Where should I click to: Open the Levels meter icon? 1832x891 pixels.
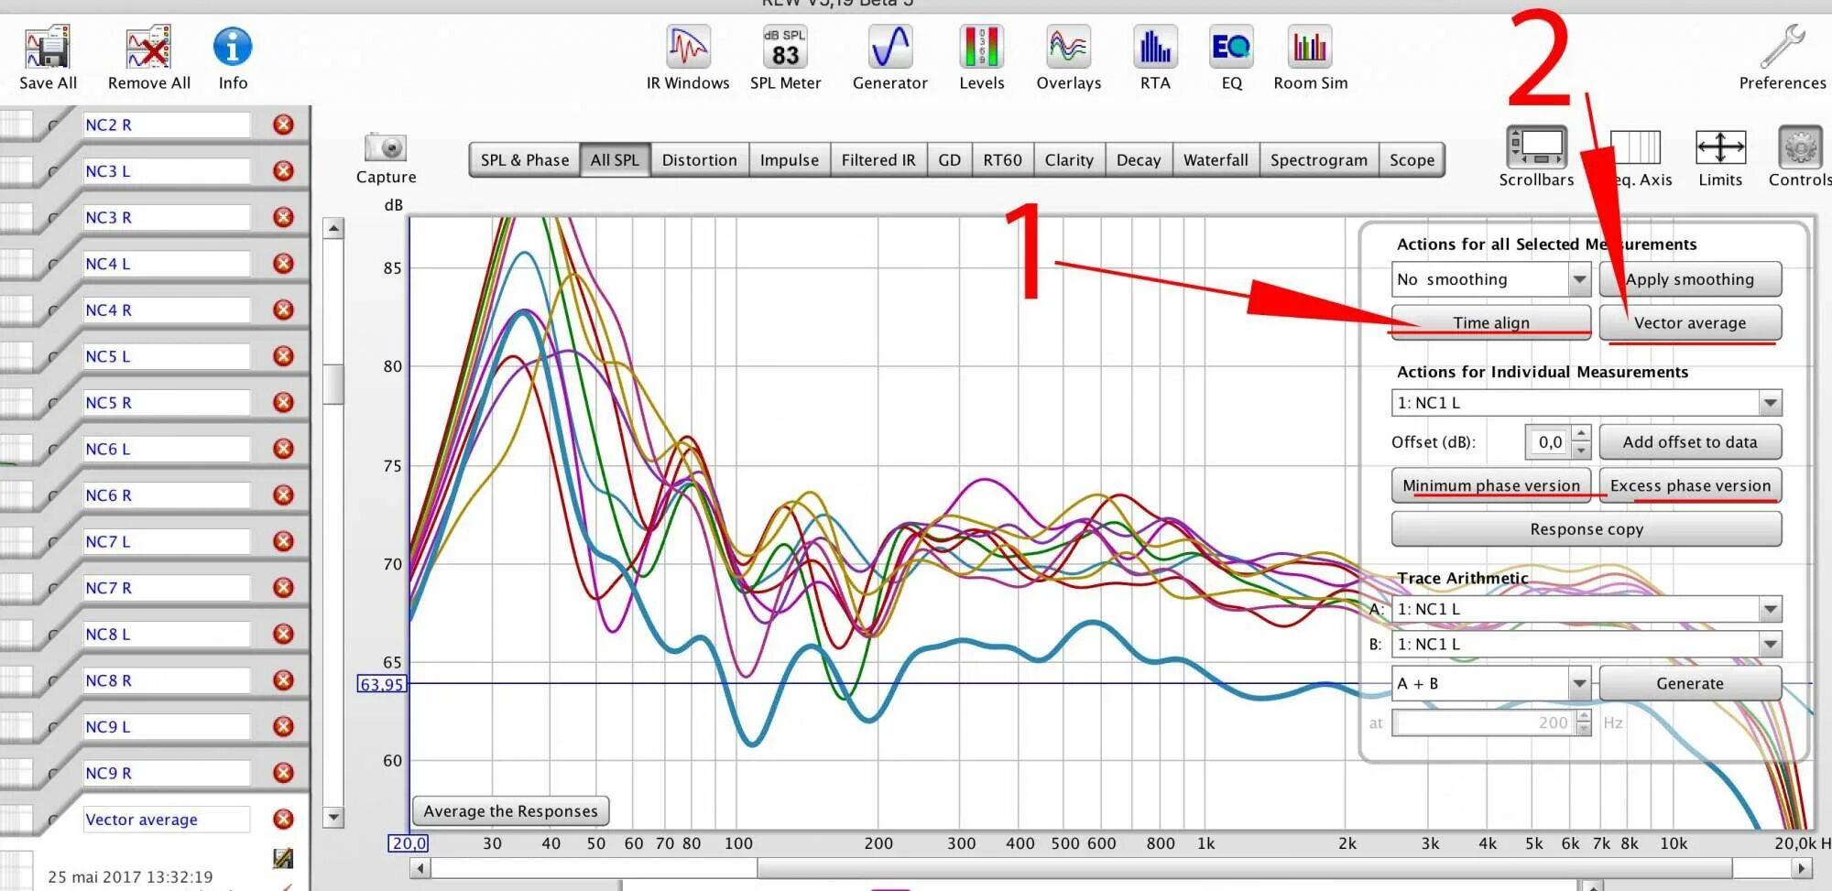pyautogui.click(x=981, y=47)
